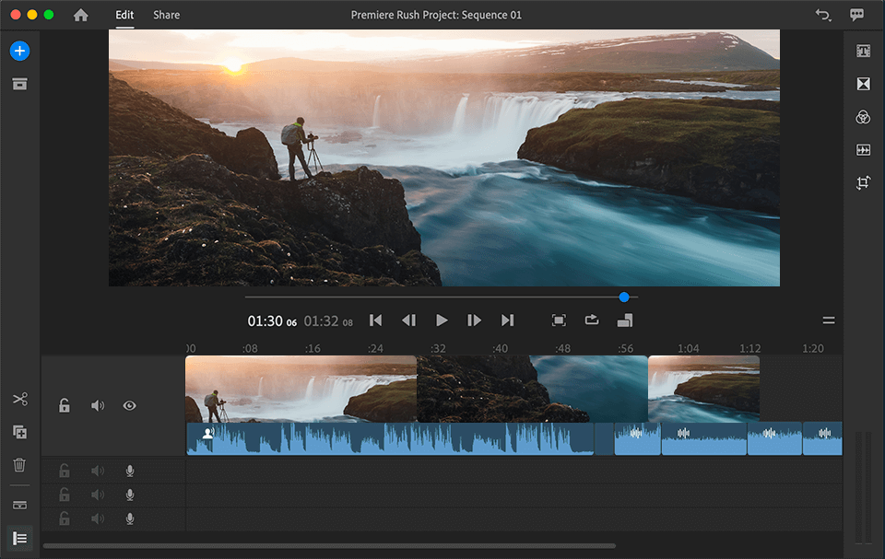The height and width of the screenshot is (559, 885).
Task: Mute the main video track audio
Action: point(98,405)
